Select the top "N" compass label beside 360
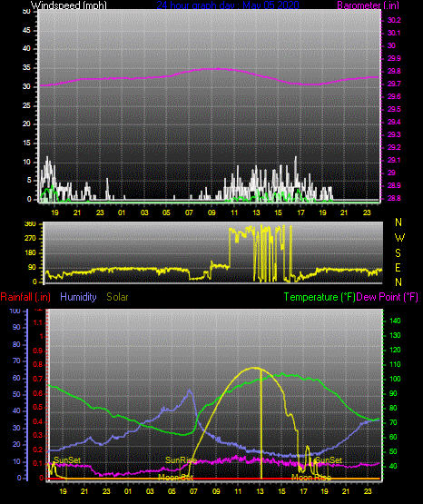 coord(398,222)
